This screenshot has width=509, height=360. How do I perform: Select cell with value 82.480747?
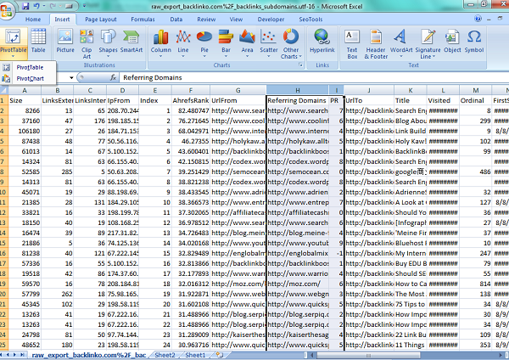point(191,110)
